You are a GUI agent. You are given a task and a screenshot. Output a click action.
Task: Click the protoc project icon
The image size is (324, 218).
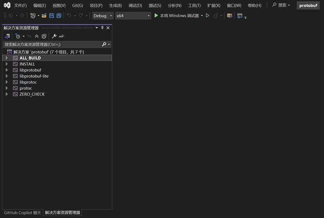click(15, 88)
